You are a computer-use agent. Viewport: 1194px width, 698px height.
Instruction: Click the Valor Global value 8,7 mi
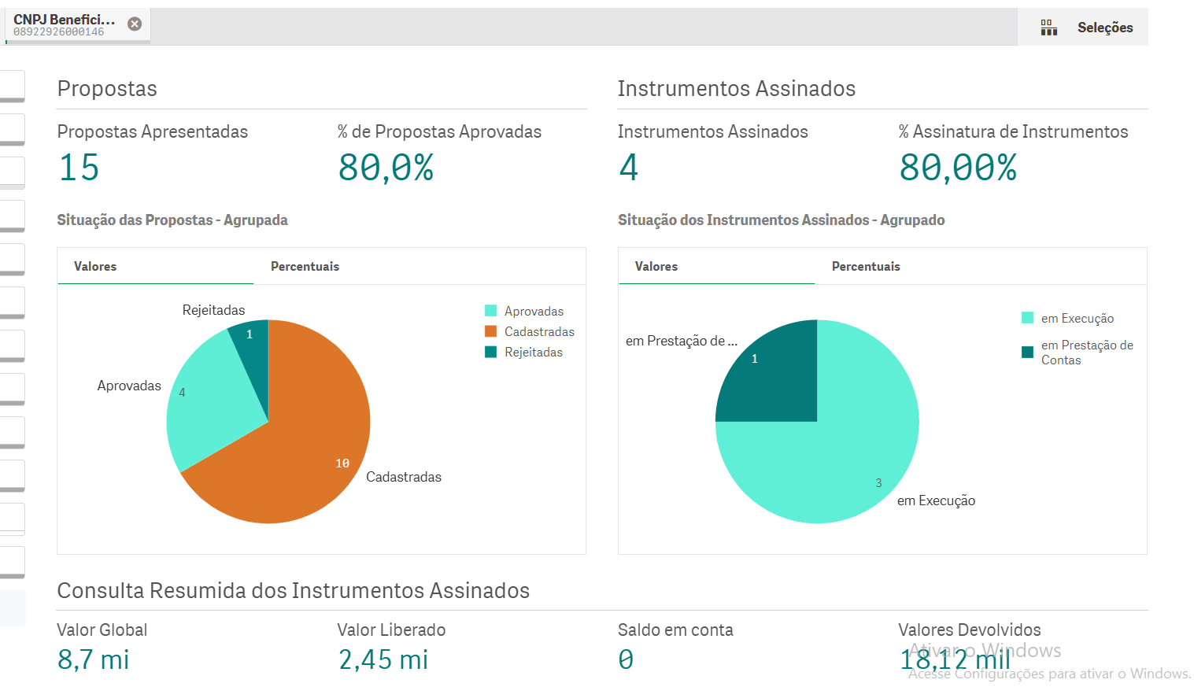point(93,659)
